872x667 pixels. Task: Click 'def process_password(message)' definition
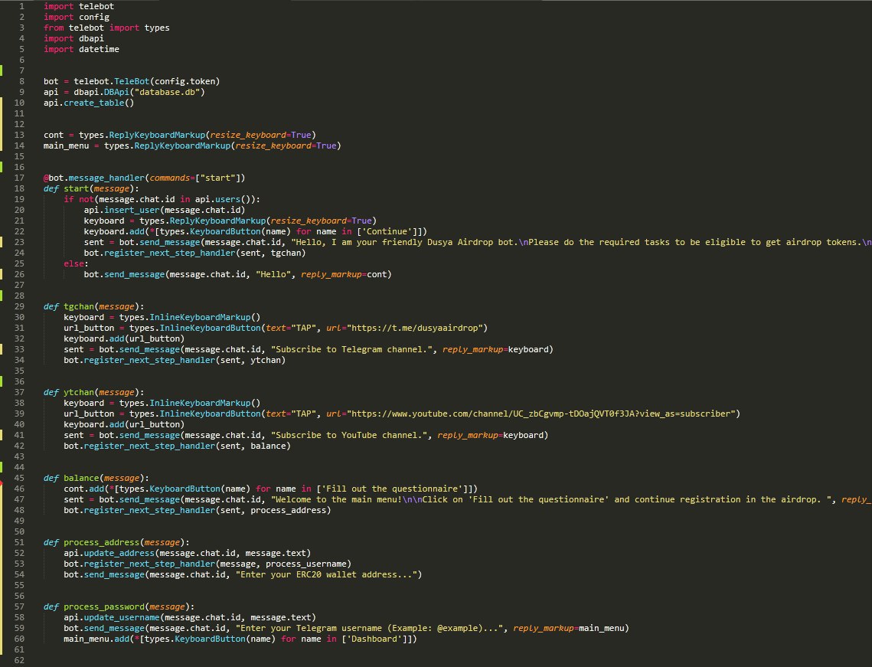[119, 607]
